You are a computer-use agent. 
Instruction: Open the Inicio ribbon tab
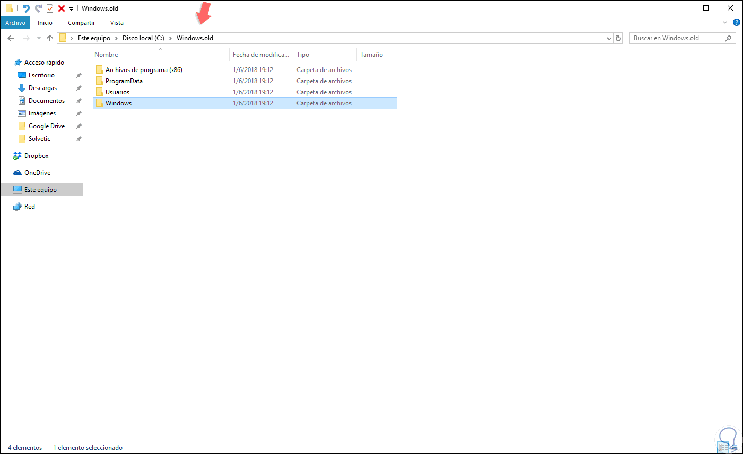tap(45, 23)
